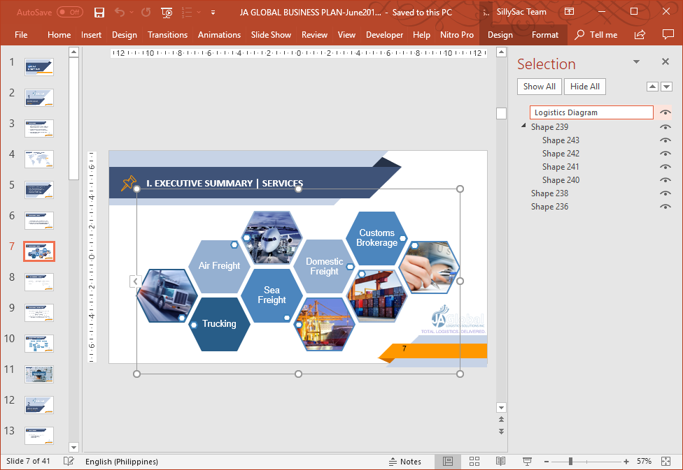This screenshot has height=470, width=683.
Task: Hide Shape 236 in Selection pane
Action: click(664, 206)
